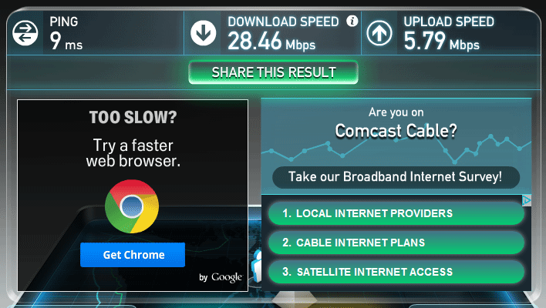Click the 9 ms ping result
Viewport: 546px width, 308px height.
[66, 42]
